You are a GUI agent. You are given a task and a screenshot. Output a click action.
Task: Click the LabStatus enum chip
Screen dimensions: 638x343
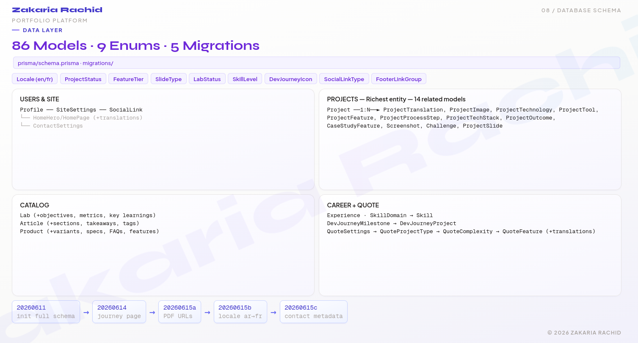207,79
